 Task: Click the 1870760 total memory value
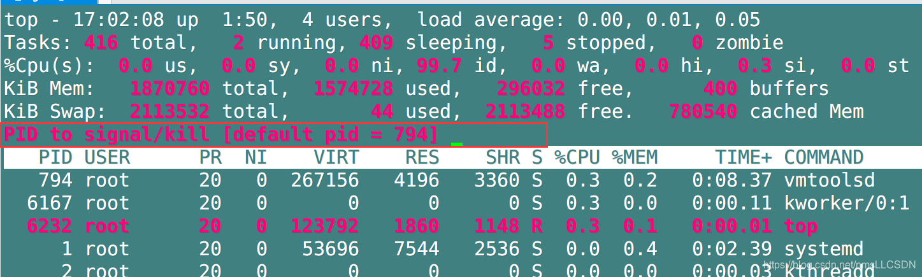pos(170,89)
